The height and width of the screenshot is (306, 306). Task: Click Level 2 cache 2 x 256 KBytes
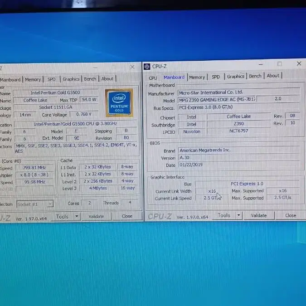tap(98, 181)
